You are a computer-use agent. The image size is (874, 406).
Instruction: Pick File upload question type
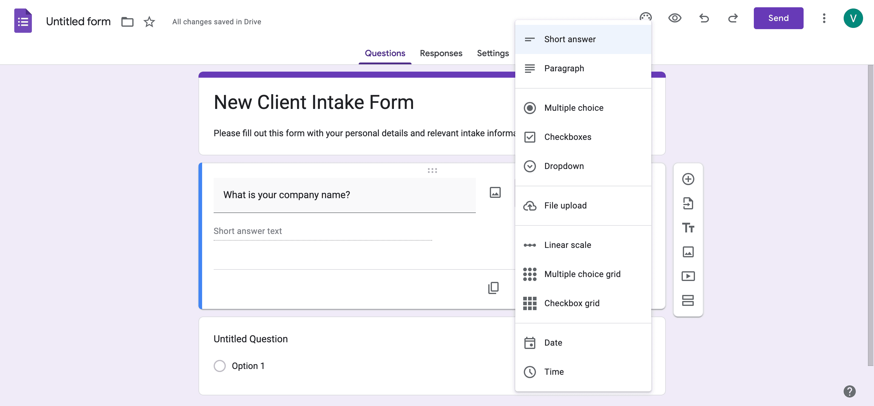tap(583, 205)
